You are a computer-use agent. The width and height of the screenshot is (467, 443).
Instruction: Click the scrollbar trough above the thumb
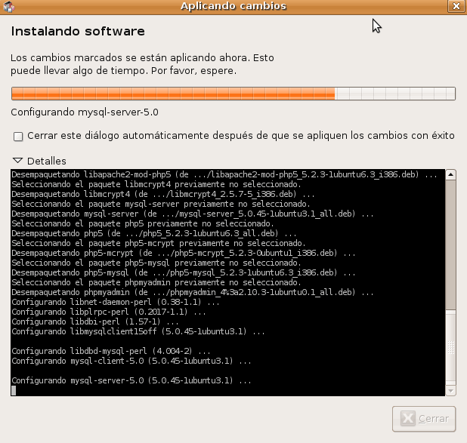point(450,241)
